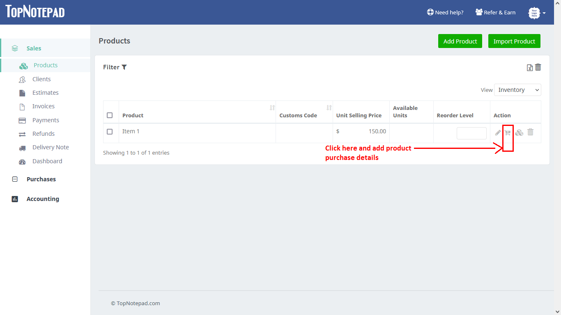Click the Refer & Earn people icon
Viewport: 561px width, 315px height.
479,12
